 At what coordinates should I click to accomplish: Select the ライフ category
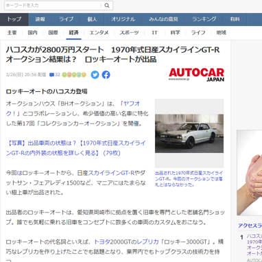198,33
